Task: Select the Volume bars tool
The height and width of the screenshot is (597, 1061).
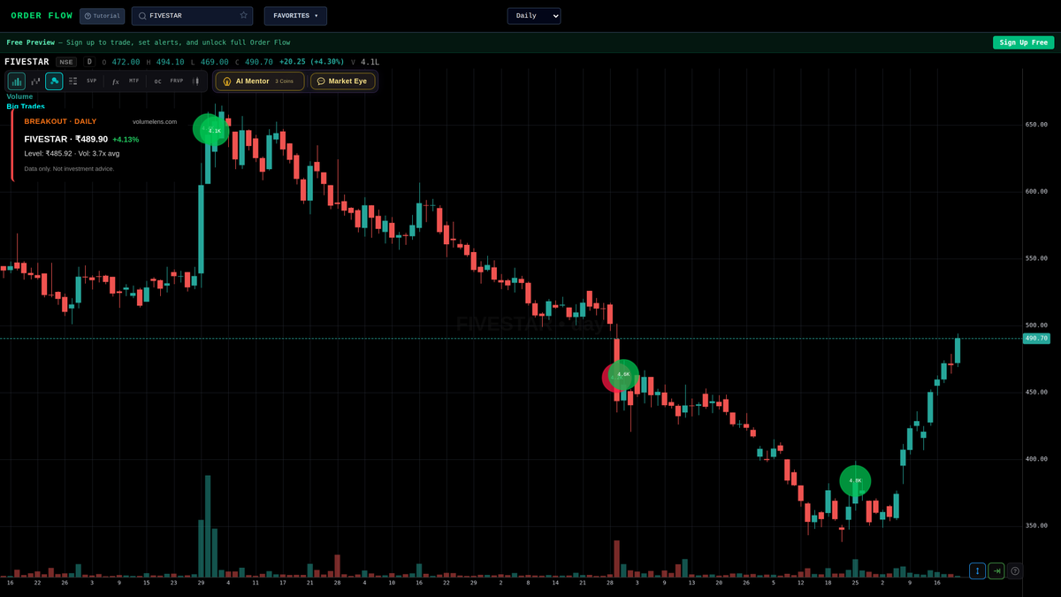Action: click(17, 80)
